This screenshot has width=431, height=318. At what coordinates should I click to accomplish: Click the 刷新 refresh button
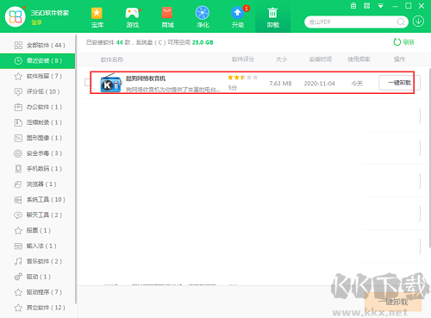pyautogui.click(x=403, y=42)
